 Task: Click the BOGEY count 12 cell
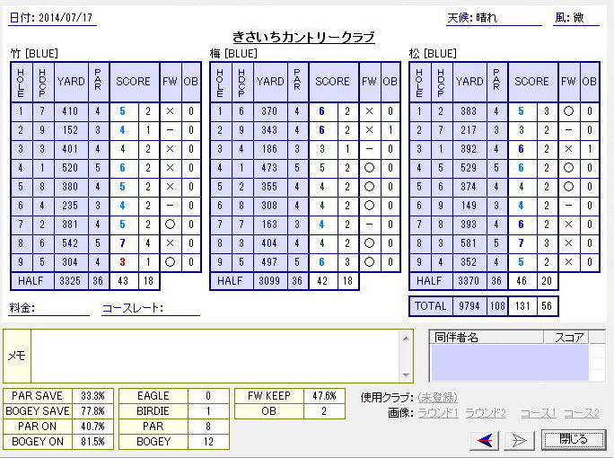[x=208, y=442]
